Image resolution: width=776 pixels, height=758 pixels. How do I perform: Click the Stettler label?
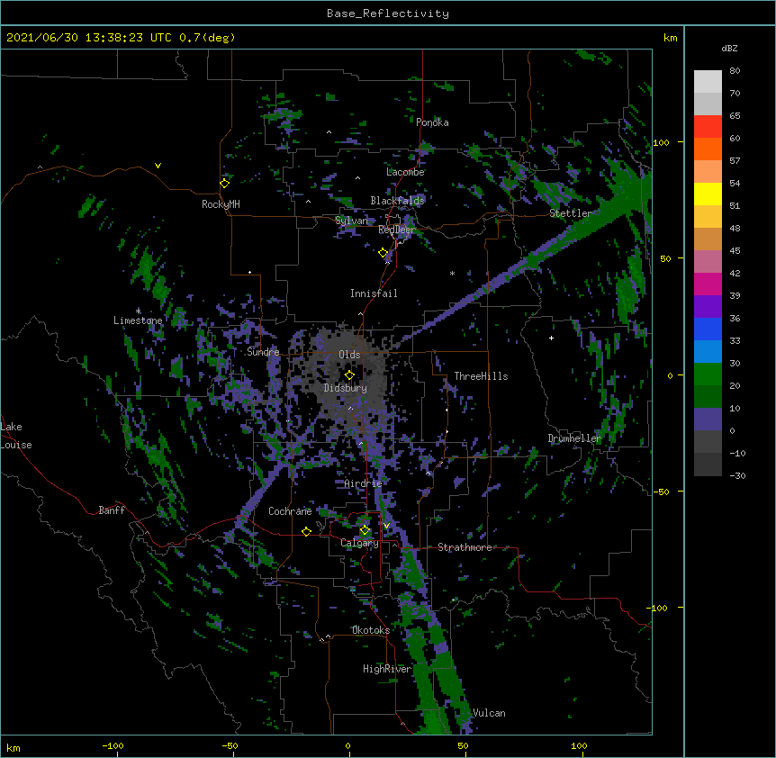coord(571,213)
